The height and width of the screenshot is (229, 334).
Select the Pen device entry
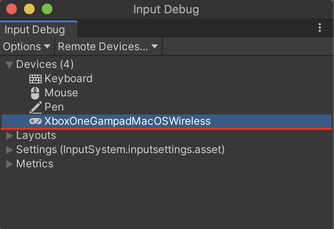pos(54,107)
